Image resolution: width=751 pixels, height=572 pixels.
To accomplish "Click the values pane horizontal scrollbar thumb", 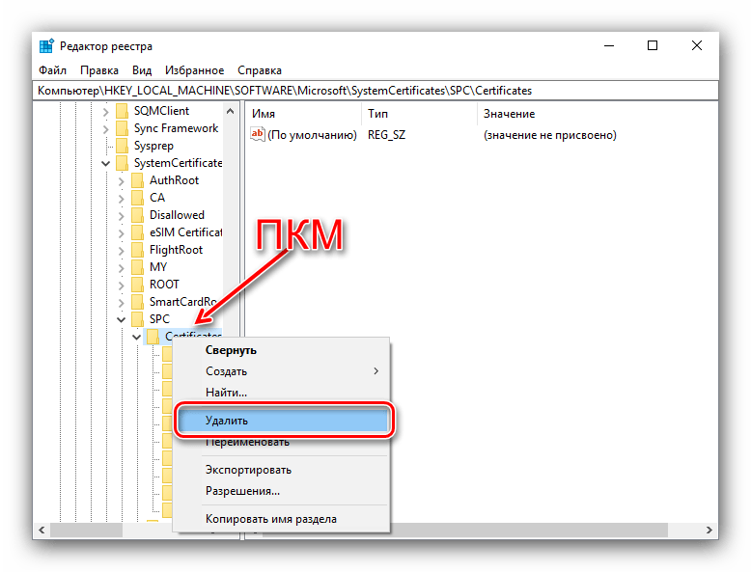I will [x=529, y=530].
